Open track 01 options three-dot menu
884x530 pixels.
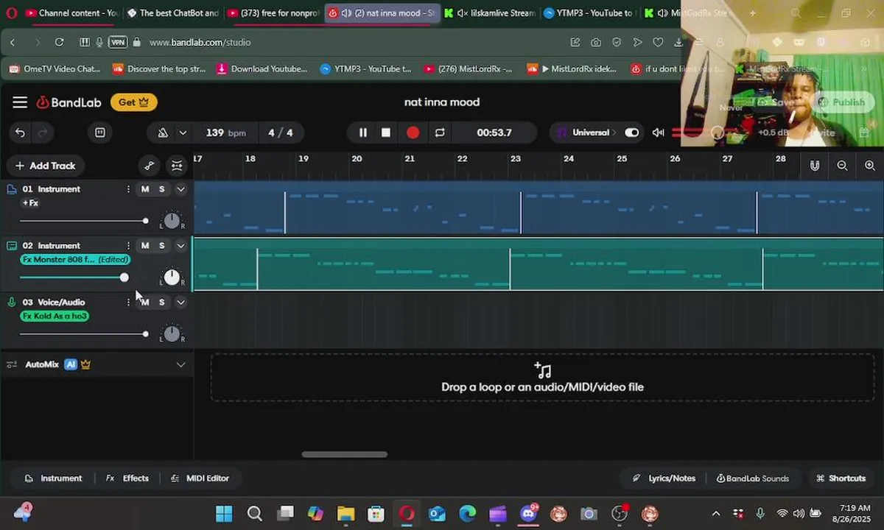pyautogui.click(x=128, y=189)
